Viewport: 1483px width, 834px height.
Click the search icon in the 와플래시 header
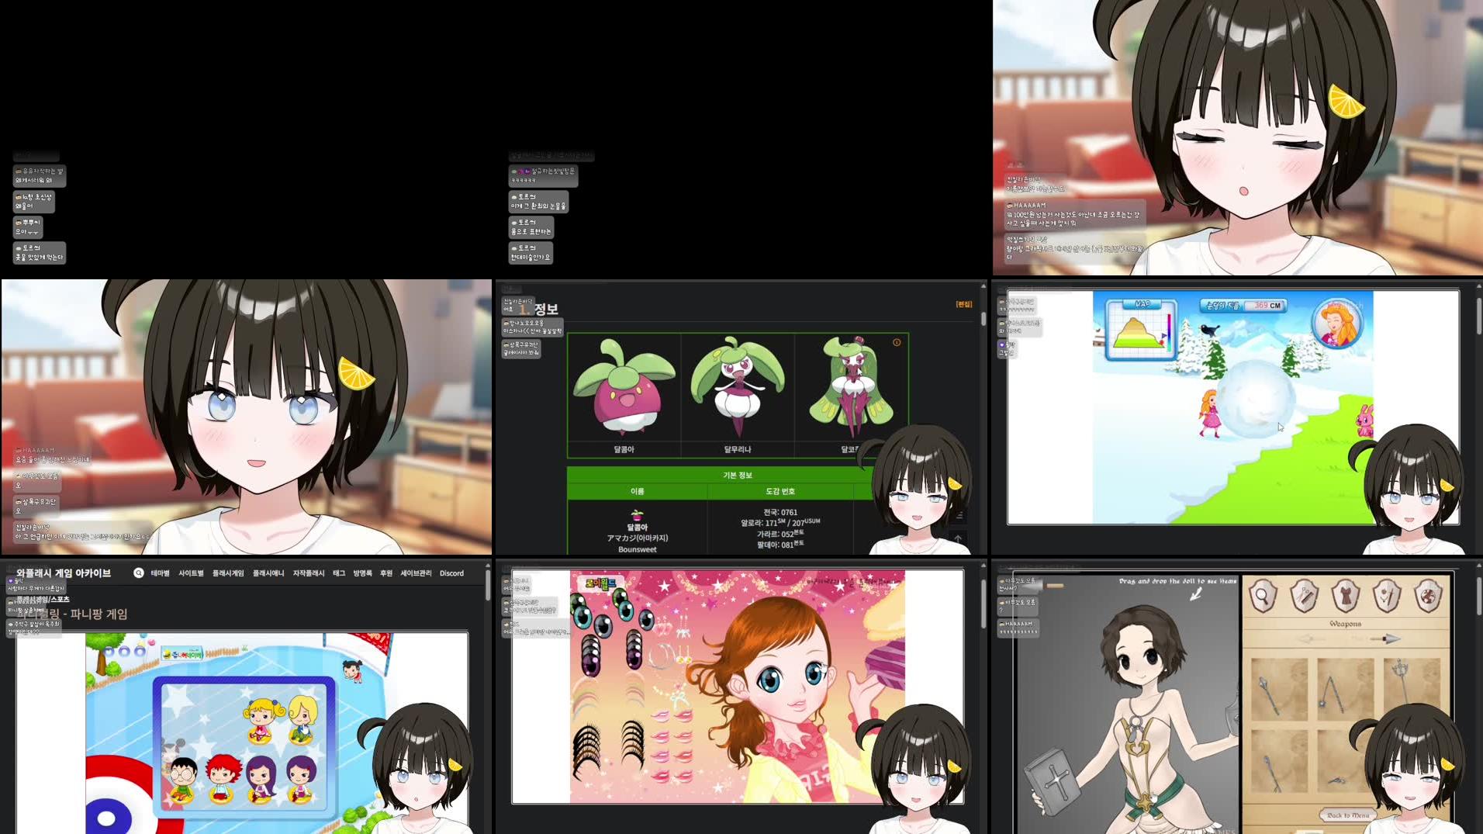(x=139, y=573)
